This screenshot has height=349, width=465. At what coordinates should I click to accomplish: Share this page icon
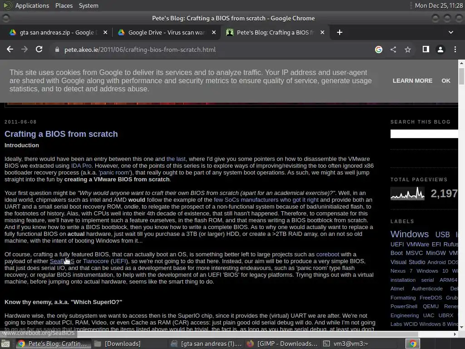(x=393, y=50)
